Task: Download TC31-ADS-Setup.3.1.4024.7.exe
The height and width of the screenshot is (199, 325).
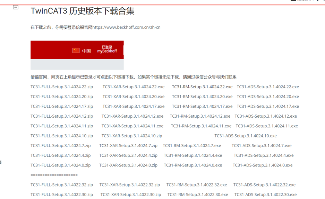Action: point(262,146)
